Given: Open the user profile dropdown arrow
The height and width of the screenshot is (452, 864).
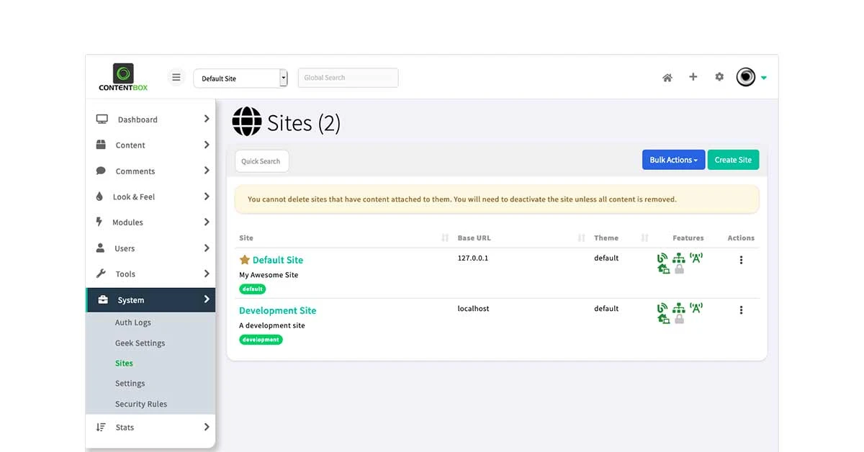Looking at the screenshot, I should point(764,77).
